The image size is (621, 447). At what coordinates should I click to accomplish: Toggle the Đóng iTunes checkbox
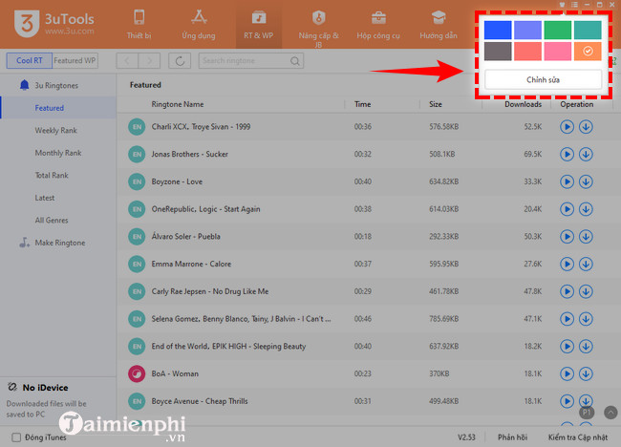tap(16, 437)
